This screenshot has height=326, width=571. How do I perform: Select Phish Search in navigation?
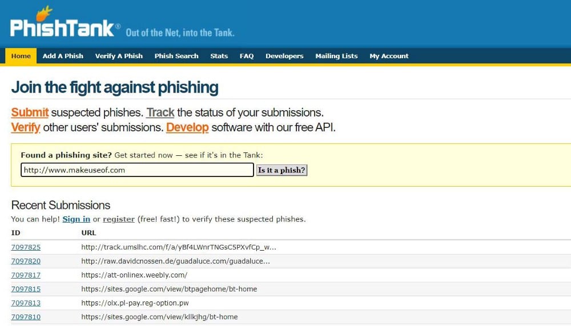click(176, 56)
